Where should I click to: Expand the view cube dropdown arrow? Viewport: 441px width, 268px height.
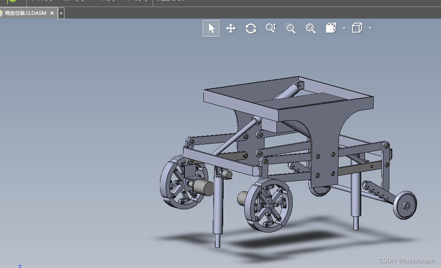click(x=370, y=28)
